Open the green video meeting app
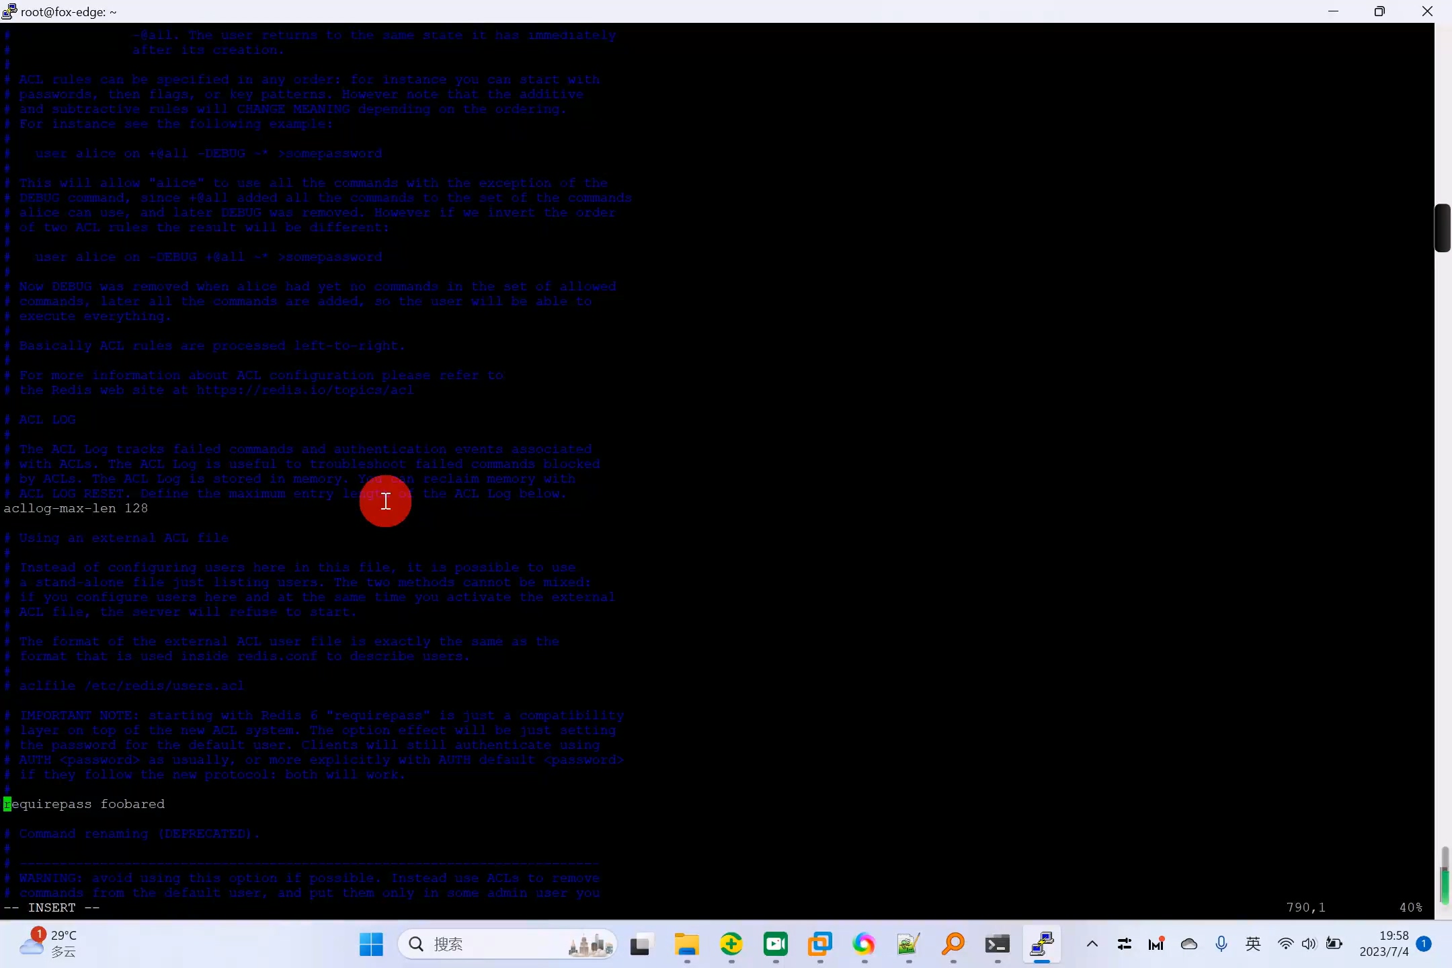 (775, 944)
